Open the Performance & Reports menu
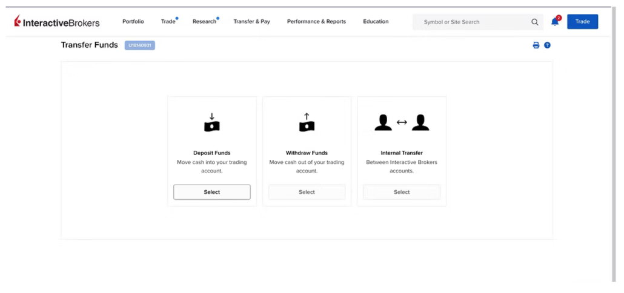The width and height of the screenshot is (624, 293). pos(316,21)
